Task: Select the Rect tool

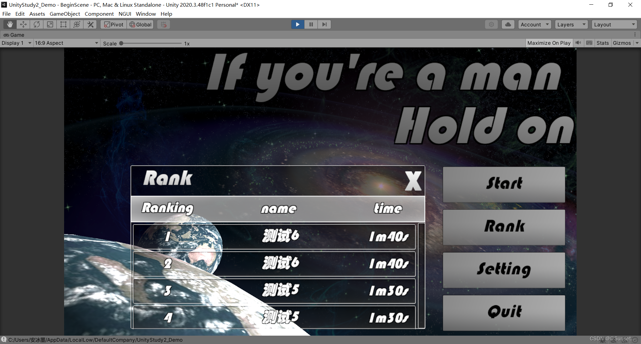Action: click(x=63, y=24)
